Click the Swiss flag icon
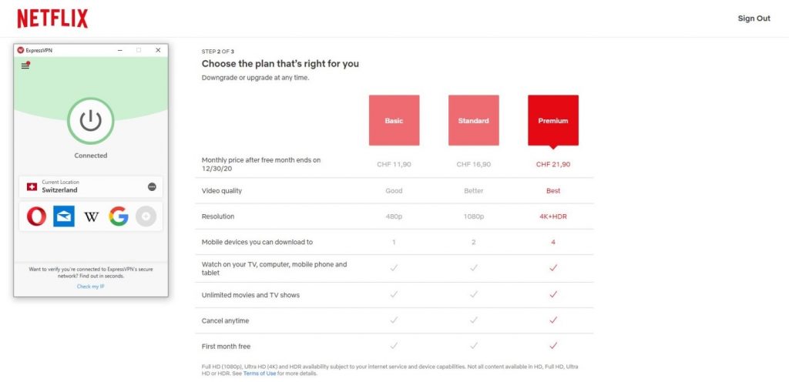This screenshot has width=789, height=382. [x=32, y=187]
